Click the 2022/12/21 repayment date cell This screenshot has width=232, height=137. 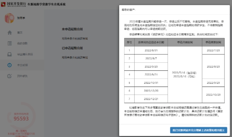151,99
